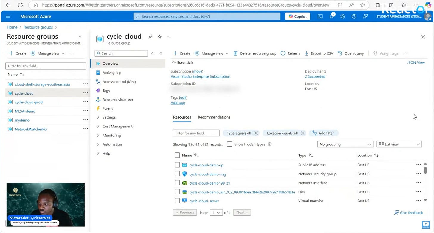Open more options for cycle-cloud-demo-nsg row
The height and width of the screenshot is (233, 434).
(x=418, y=174)
